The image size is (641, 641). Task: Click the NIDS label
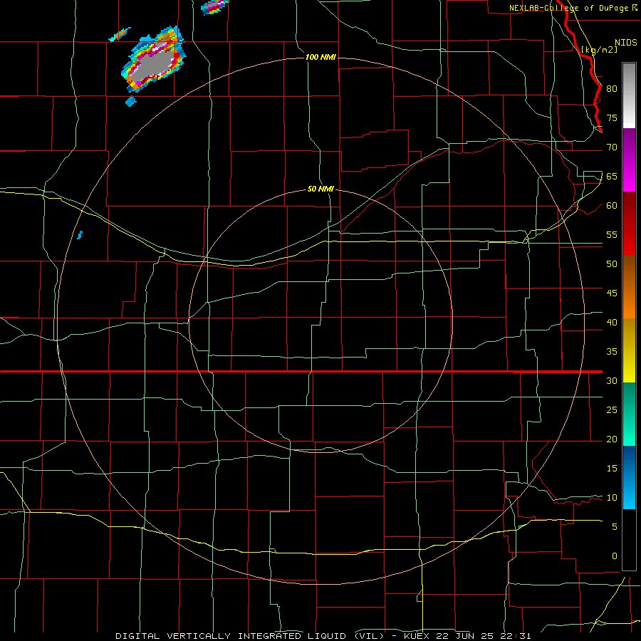point(626,43)
